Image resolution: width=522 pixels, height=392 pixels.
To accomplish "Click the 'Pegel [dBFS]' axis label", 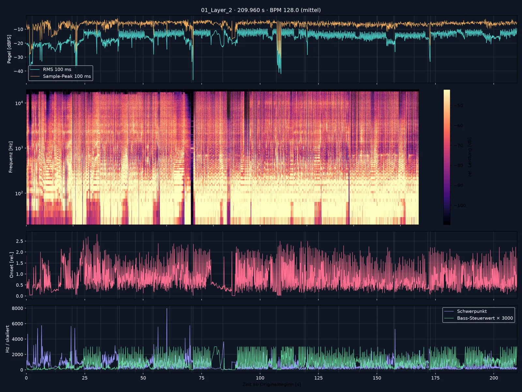I will click(x=9, y=49).
